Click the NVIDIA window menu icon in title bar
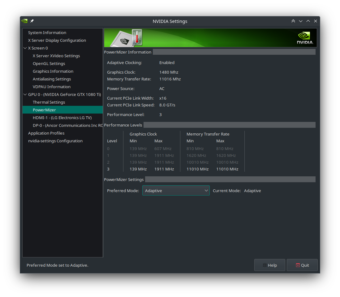Screen dimensions: 340x297 click(x=24, y=21)
